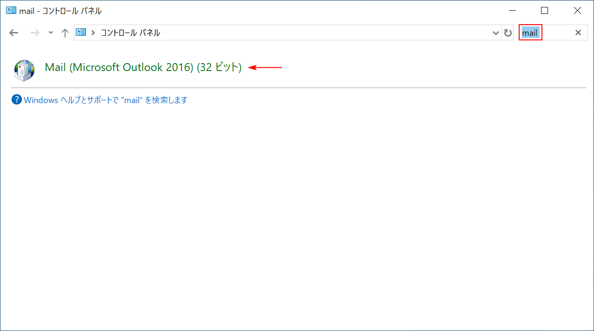This screenshot has height=331, width=594.
Task: Maximize the Control Panel window
Action: [545, 11]
